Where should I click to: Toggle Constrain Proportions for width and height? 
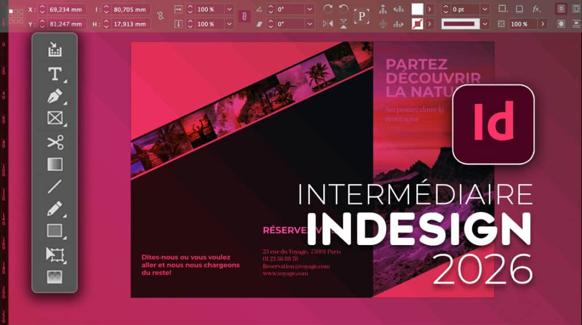160,16
